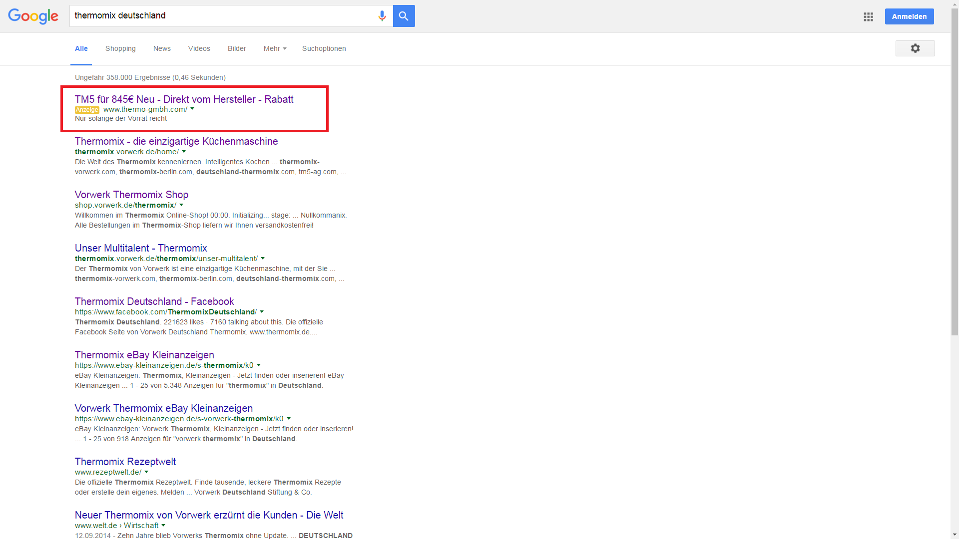Expand arrow beside www.welt.de › Wirtschaft

163,525
